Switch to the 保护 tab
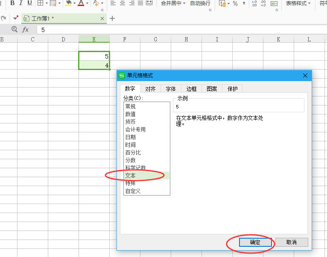Screen dimensions: 327x257 (232, 89)
